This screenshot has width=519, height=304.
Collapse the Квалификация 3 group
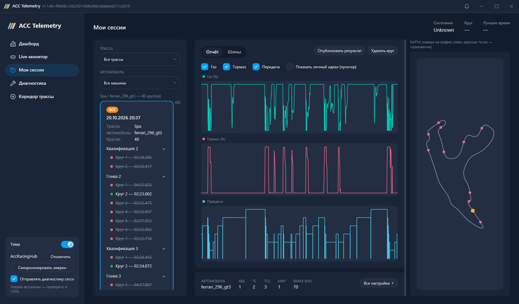tap(164, 249)
